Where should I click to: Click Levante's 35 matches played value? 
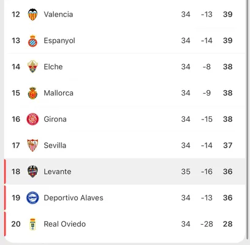(x=186, y=171)
